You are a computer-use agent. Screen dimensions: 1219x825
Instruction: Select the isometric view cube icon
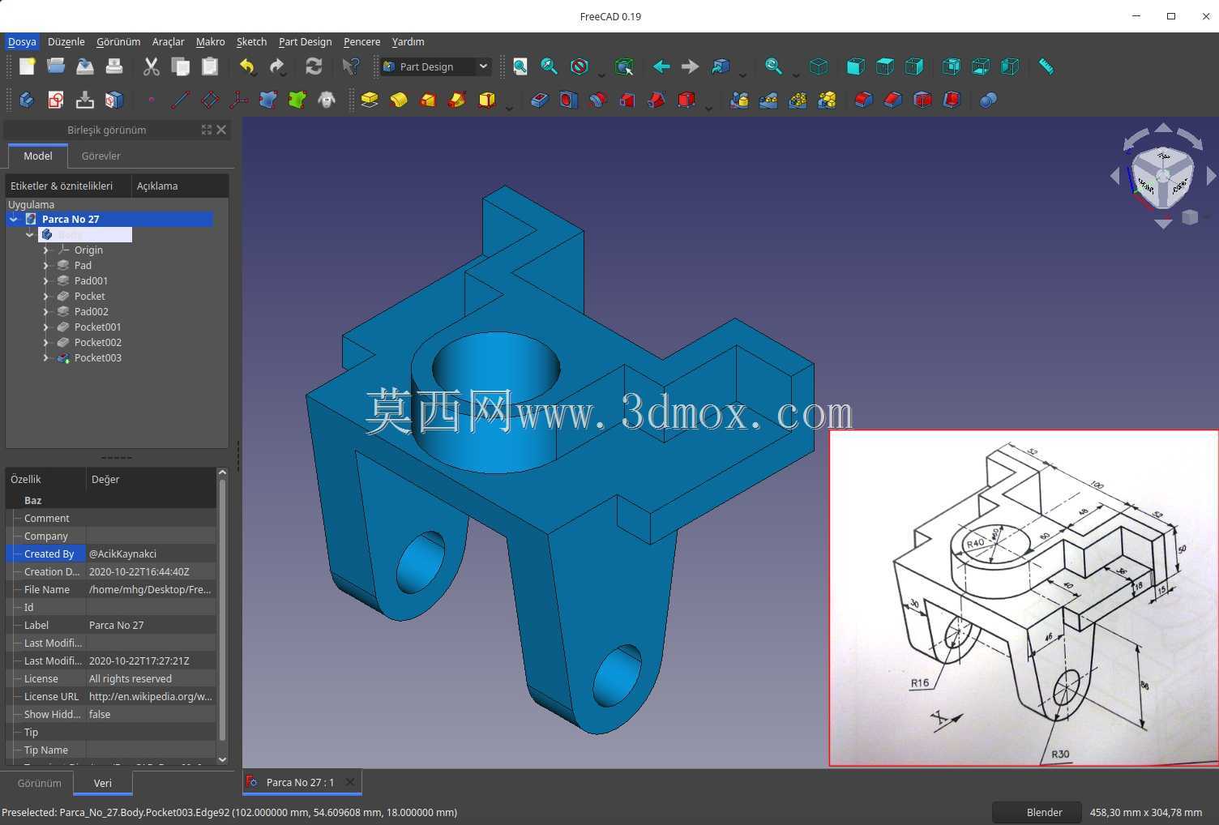pyautogui.click(x=819, y=66)
